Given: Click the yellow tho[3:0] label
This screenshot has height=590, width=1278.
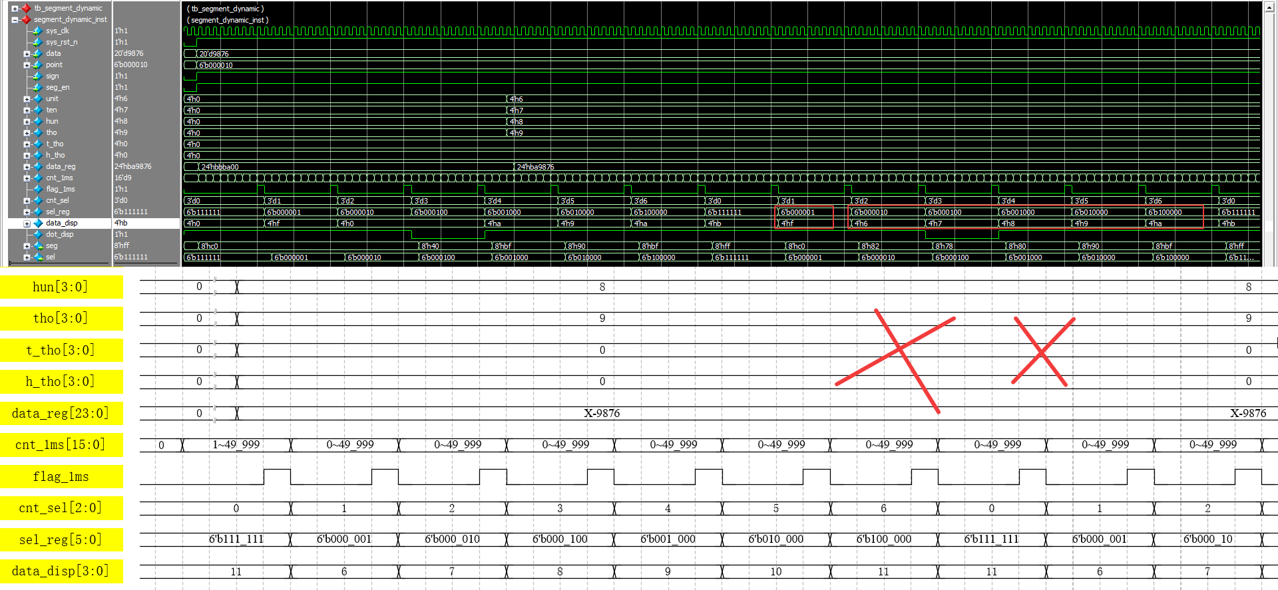Looking at the screenshot, I should [x=61, y=318].
